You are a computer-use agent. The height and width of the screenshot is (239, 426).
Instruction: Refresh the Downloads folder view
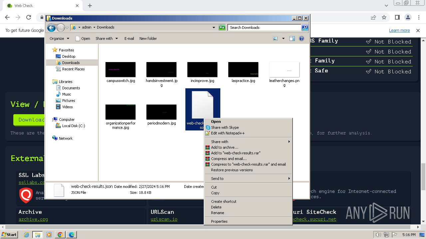point(222,28)
